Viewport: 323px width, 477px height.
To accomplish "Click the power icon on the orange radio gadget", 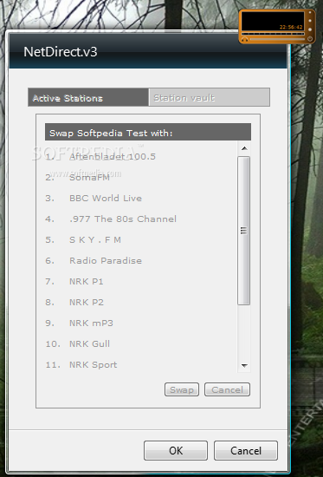I will coord(310,39).
